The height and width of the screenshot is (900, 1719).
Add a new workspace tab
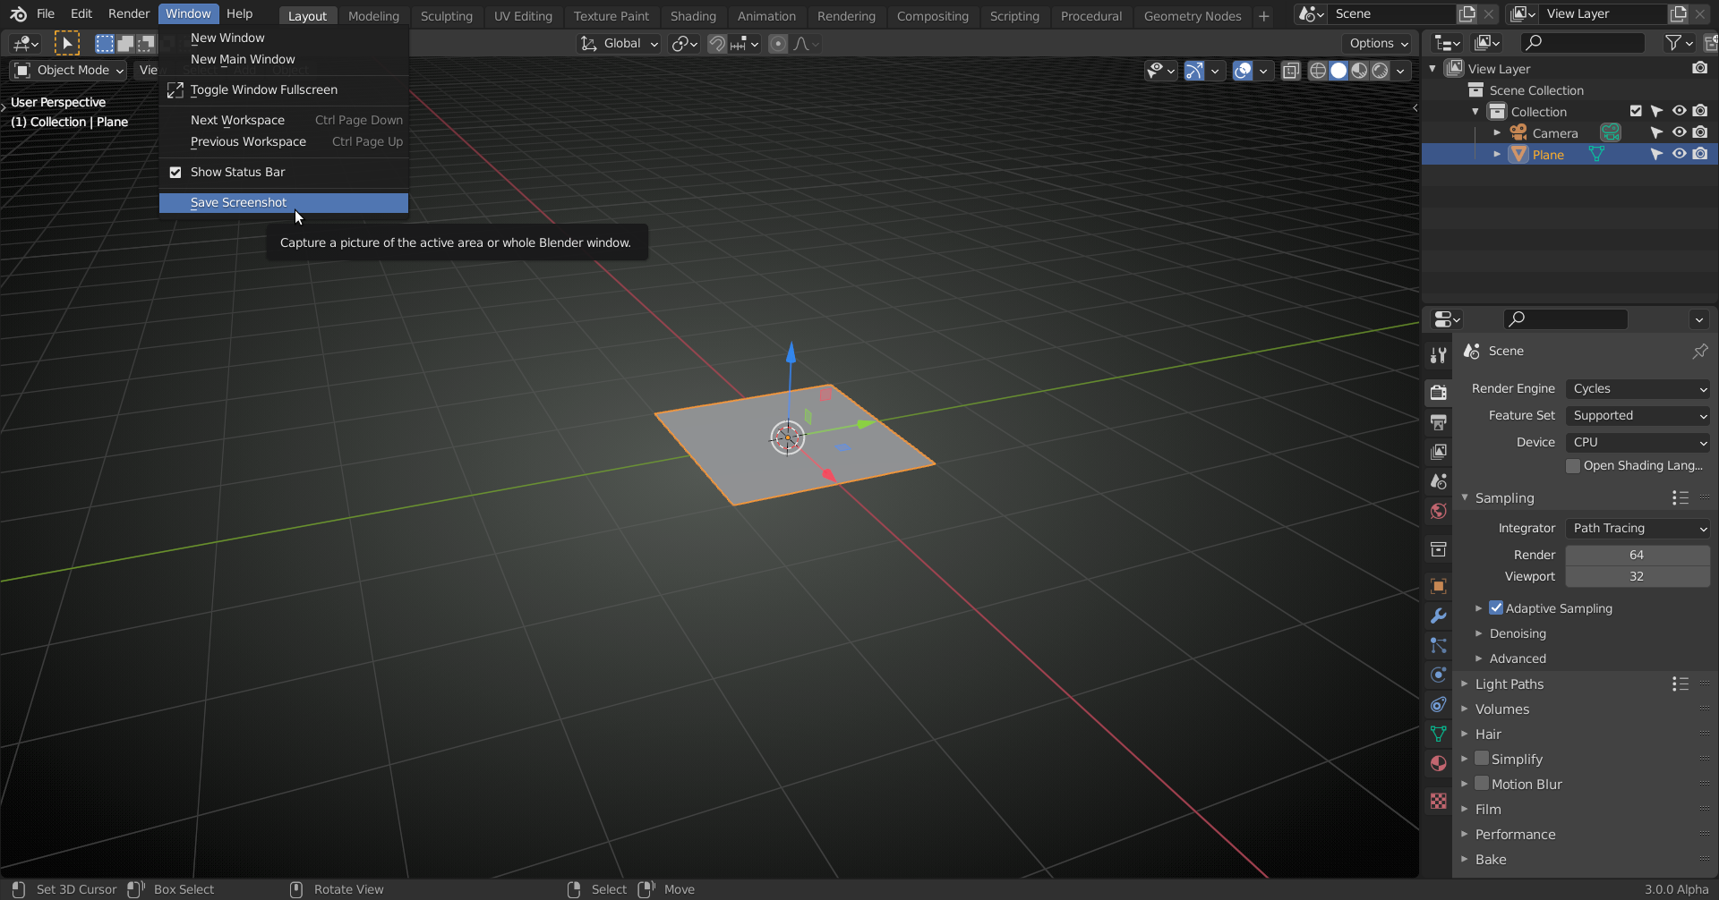1263,15
